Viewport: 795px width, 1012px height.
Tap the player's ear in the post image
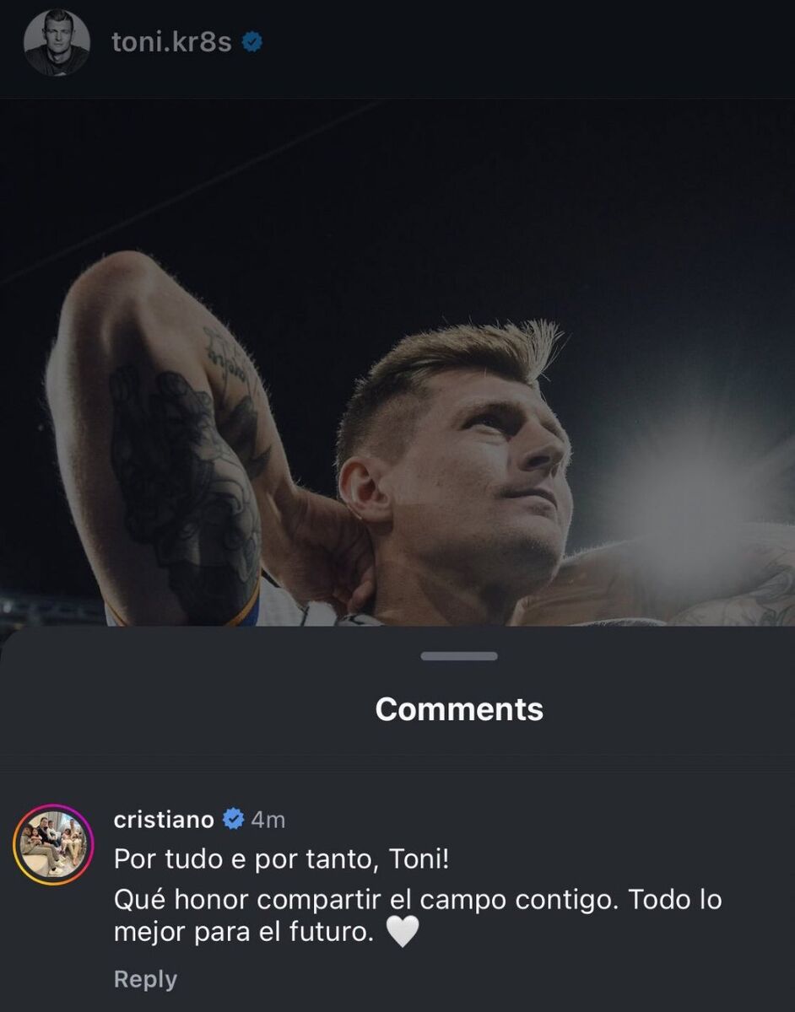pyautogui.click(x=359, y=489)
